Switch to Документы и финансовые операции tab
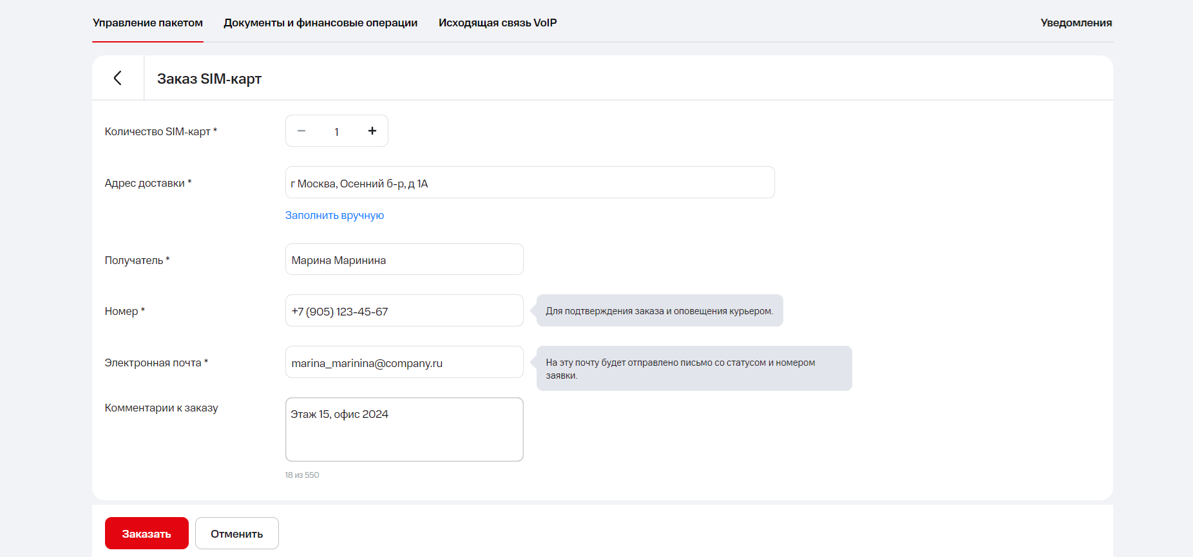The image size is (1193, 557). tap(320, 23)
